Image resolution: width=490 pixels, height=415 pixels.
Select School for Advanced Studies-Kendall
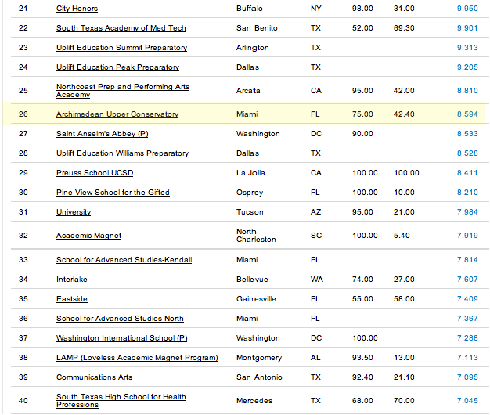pyautogui.click(x=124, y=260)
